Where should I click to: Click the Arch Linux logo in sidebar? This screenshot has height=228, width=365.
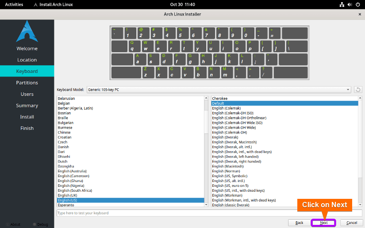point(27,31)
